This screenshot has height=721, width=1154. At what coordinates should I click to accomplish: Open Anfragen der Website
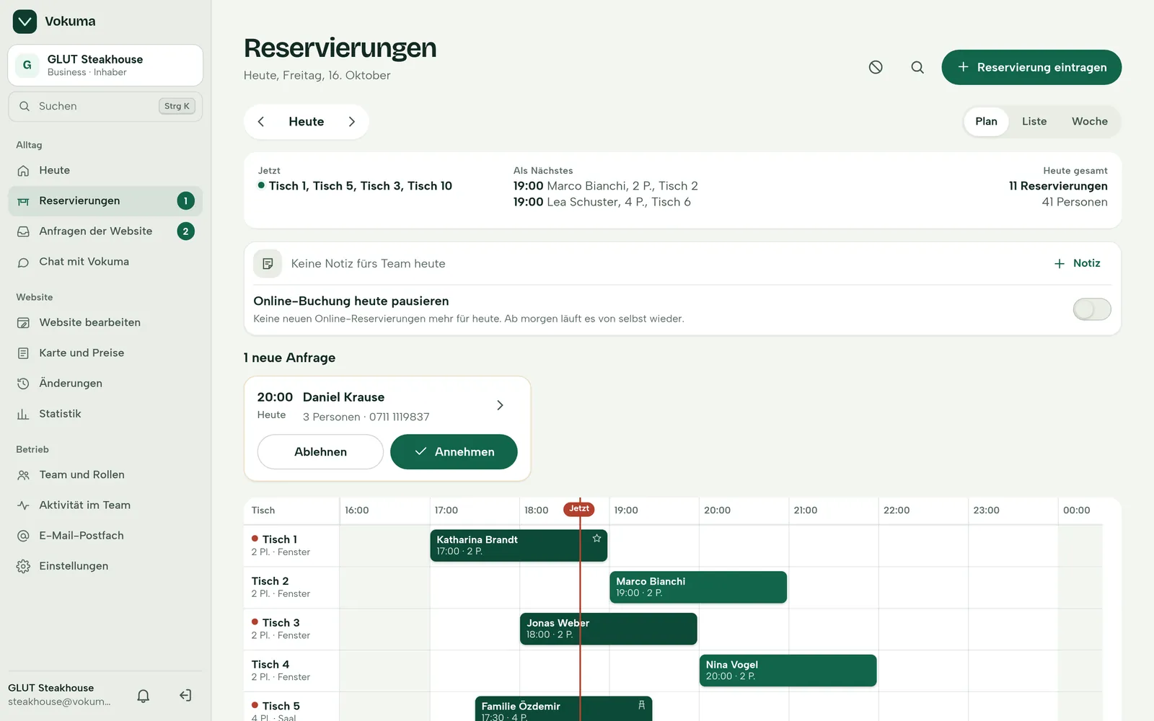[x=105, y=231]
